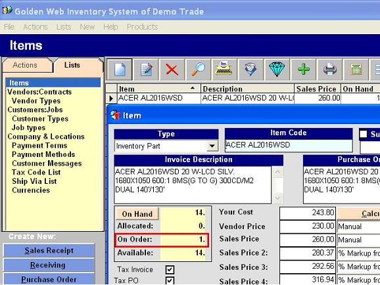Click the Purchase Order button
This screenshot has width=380, height=285.
coord(49,279)
